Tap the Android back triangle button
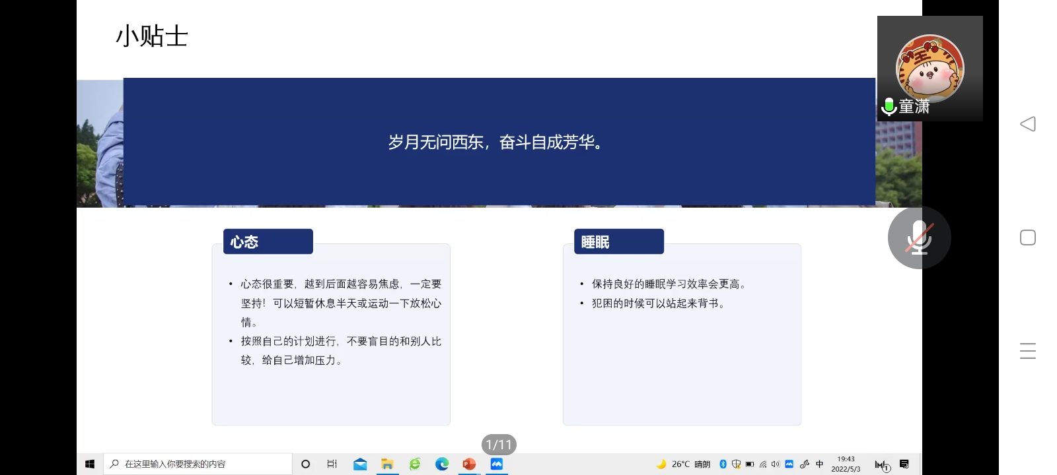Screen dimensions: 1057x475 1027,124
